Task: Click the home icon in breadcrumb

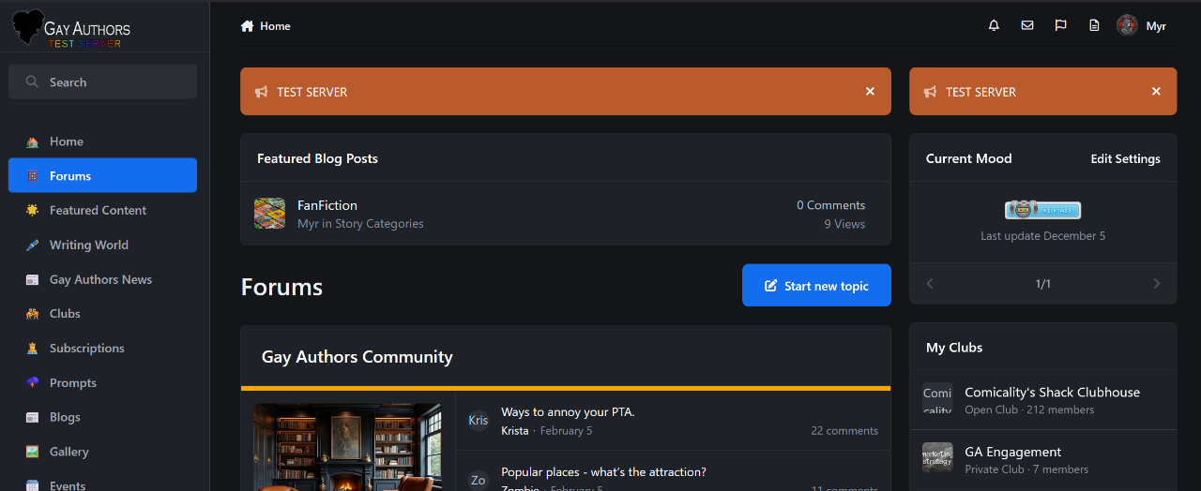Action: tap(248, 26)
